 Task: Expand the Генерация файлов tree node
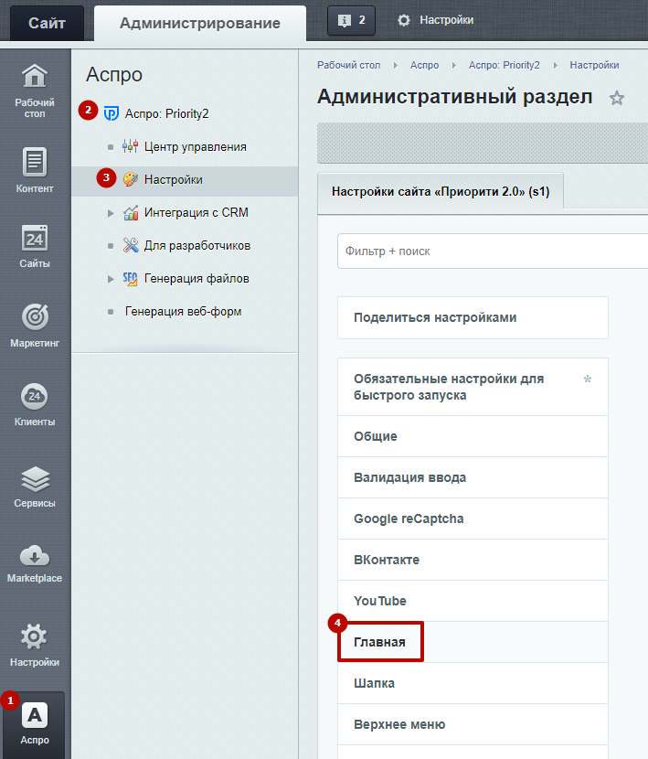[111, 279]
